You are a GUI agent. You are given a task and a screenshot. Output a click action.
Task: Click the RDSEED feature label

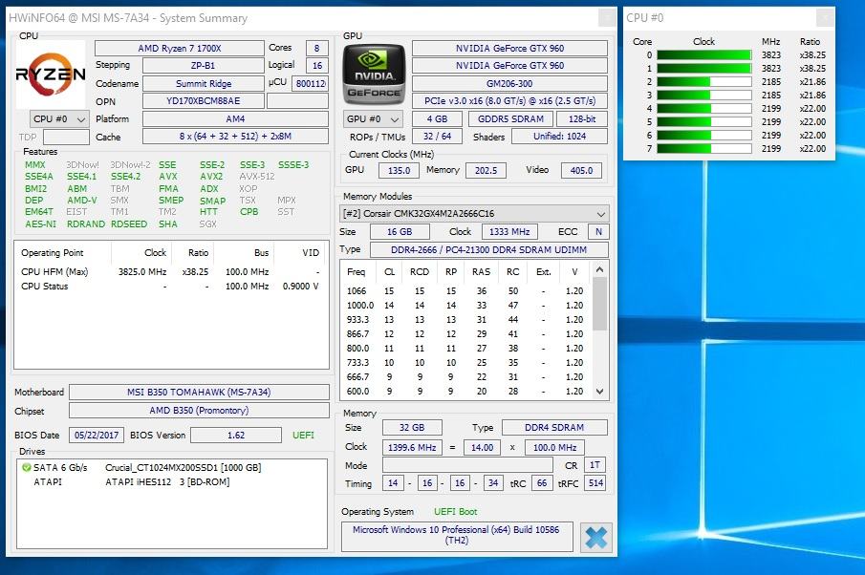pyautogui.click(x=129, y=224)
